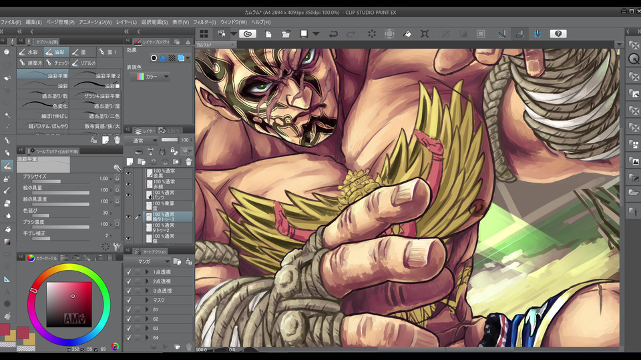Click the カムラム canvas document tab
Screen dimensions: 641x360
[214, 45]
